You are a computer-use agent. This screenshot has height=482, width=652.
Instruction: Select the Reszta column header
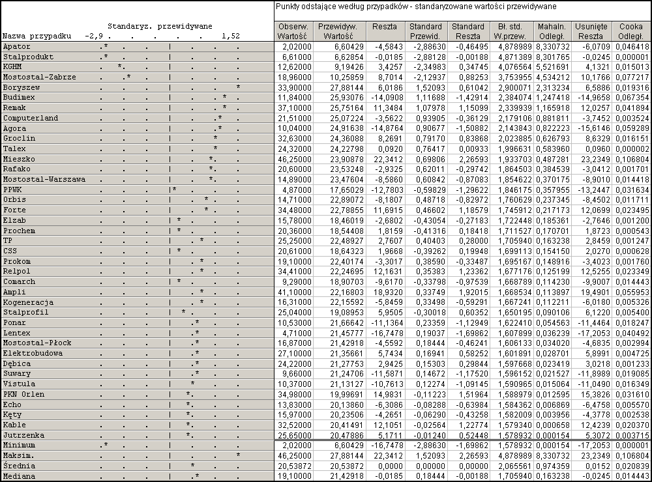point(385,31)
